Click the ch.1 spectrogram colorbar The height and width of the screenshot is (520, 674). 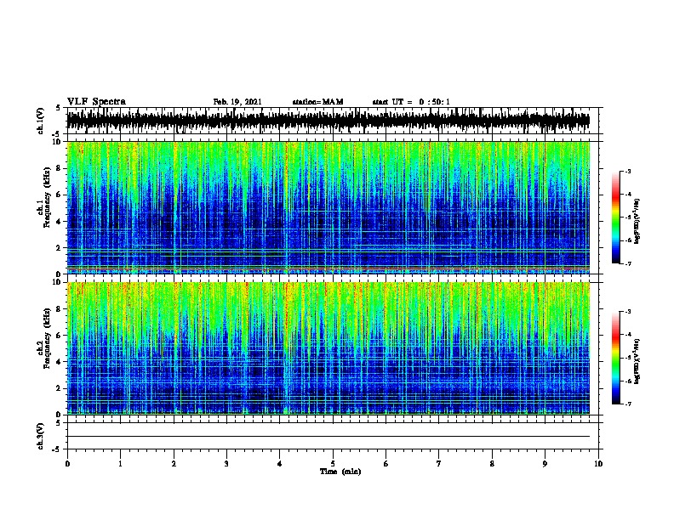tap(615, 218)
